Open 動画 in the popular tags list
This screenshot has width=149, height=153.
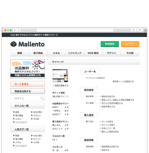click(17, 136)
